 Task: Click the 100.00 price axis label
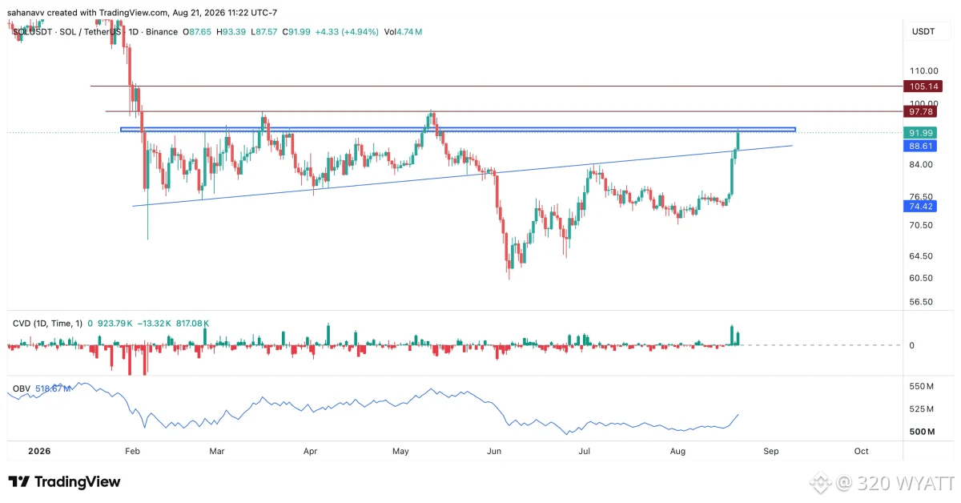(923, 103)
